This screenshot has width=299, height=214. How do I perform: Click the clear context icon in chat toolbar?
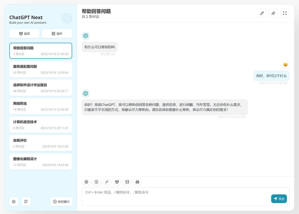click(x=127, y=182)
